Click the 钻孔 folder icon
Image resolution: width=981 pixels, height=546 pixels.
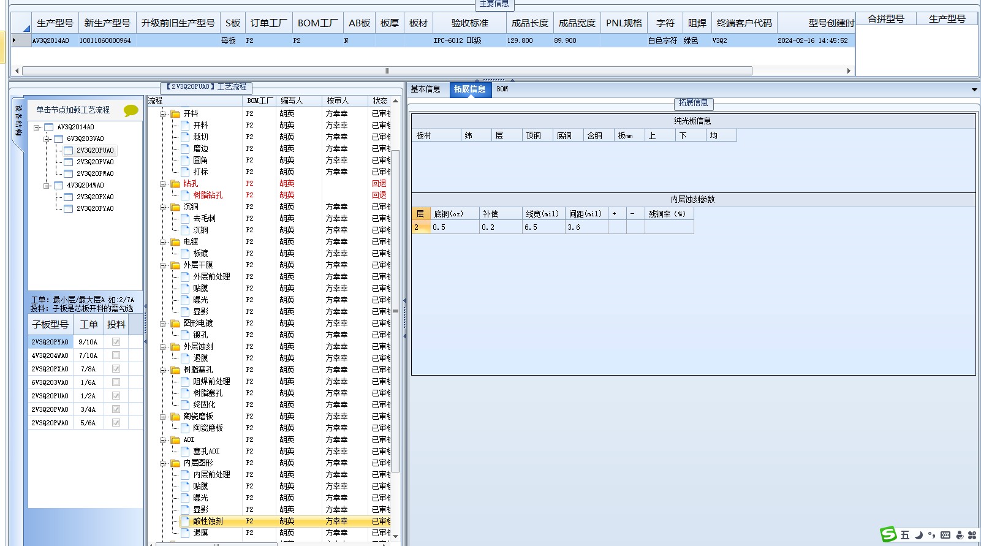pos(175,184)
